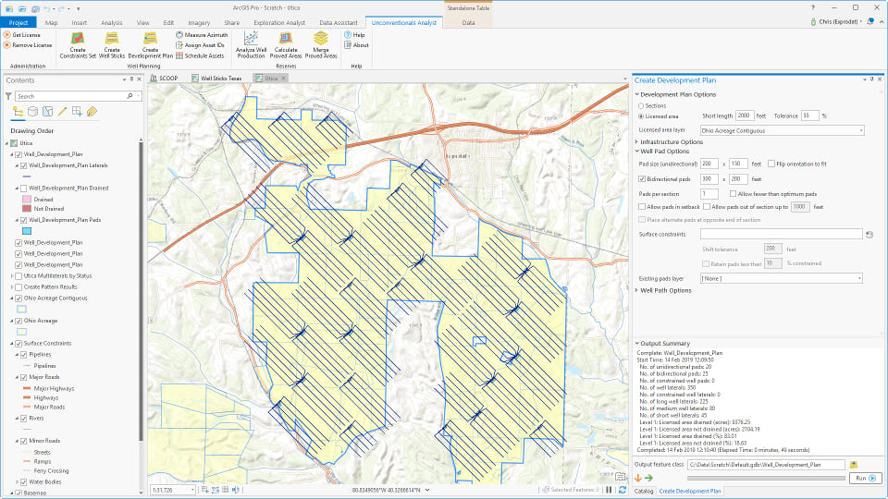The image size is (888, 499).
Task: Open the Calculate Proved Areas tool
Action: click(x=286, y=39)
